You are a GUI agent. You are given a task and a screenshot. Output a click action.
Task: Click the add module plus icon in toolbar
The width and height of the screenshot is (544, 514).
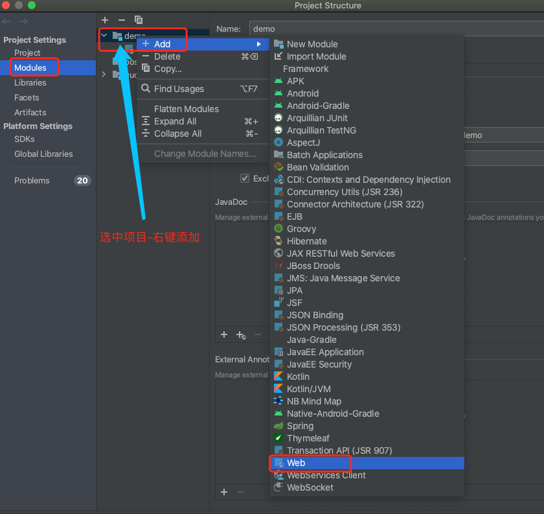[105, 20]
